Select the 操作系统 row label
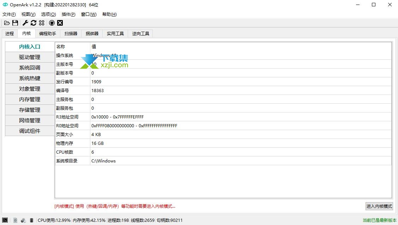Viewport: 398px width, 225px height. tap(65, 55)
